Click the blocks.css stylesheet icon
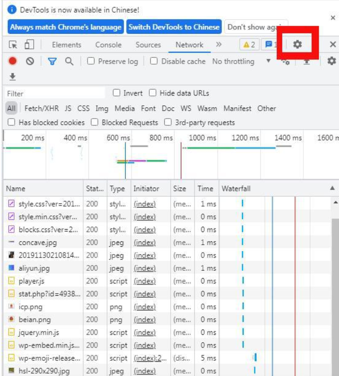The image size is (339, 376). [11, 229]
